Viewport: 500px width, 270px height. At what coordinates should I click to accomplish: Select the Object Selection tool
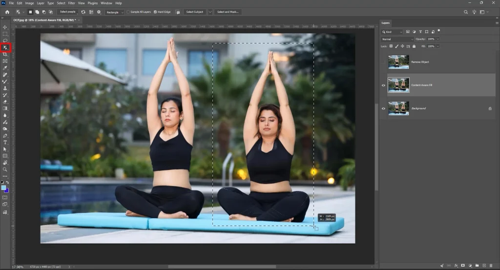click(5, 48)
